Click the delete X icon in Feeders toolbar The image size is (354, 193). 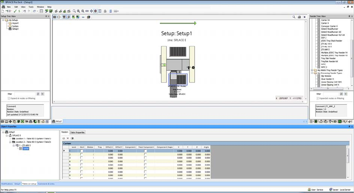(68, 138)
